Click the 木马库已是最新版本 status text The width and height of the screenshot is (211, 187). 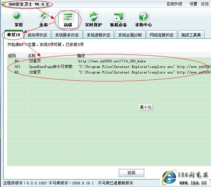coord(115,183)
